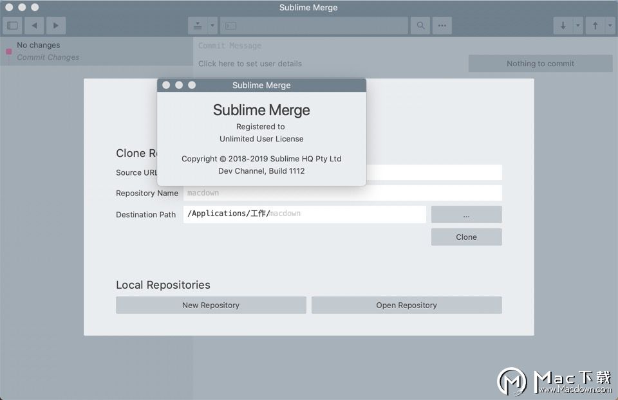
Task: Click the Destination Path label
Action: tap(146, 215)
